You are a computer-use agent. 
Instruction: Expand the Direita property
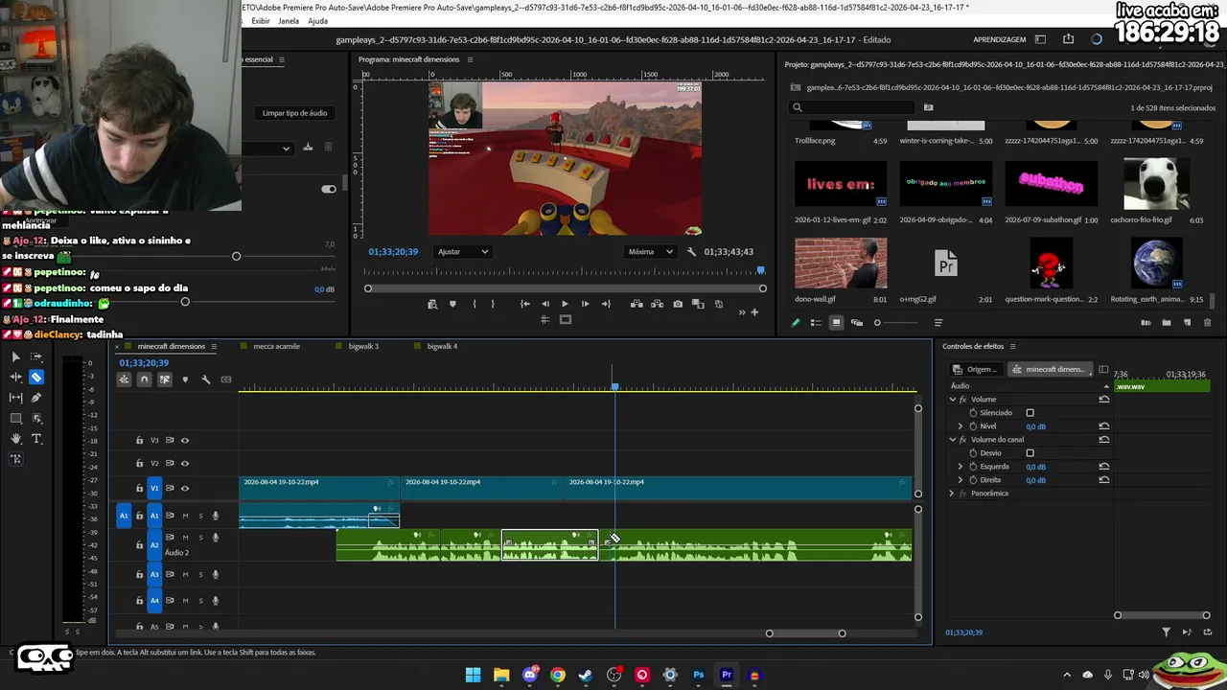click(x=961, y=480)
